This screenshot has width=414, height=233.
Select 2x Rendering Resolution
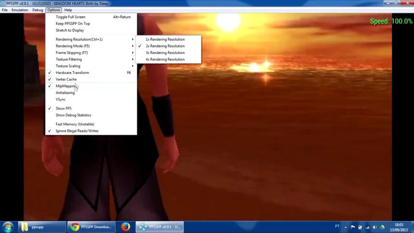click(x=168, y=46)
